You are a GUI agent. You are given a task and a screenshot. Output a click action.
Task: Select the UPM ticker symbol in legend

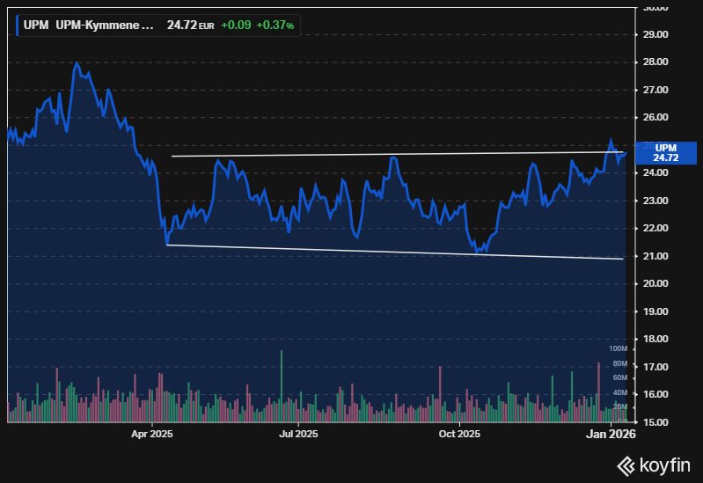point(36,26)
